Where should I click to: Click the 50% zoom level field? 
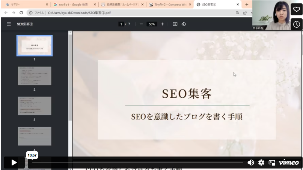click(152, 24)
